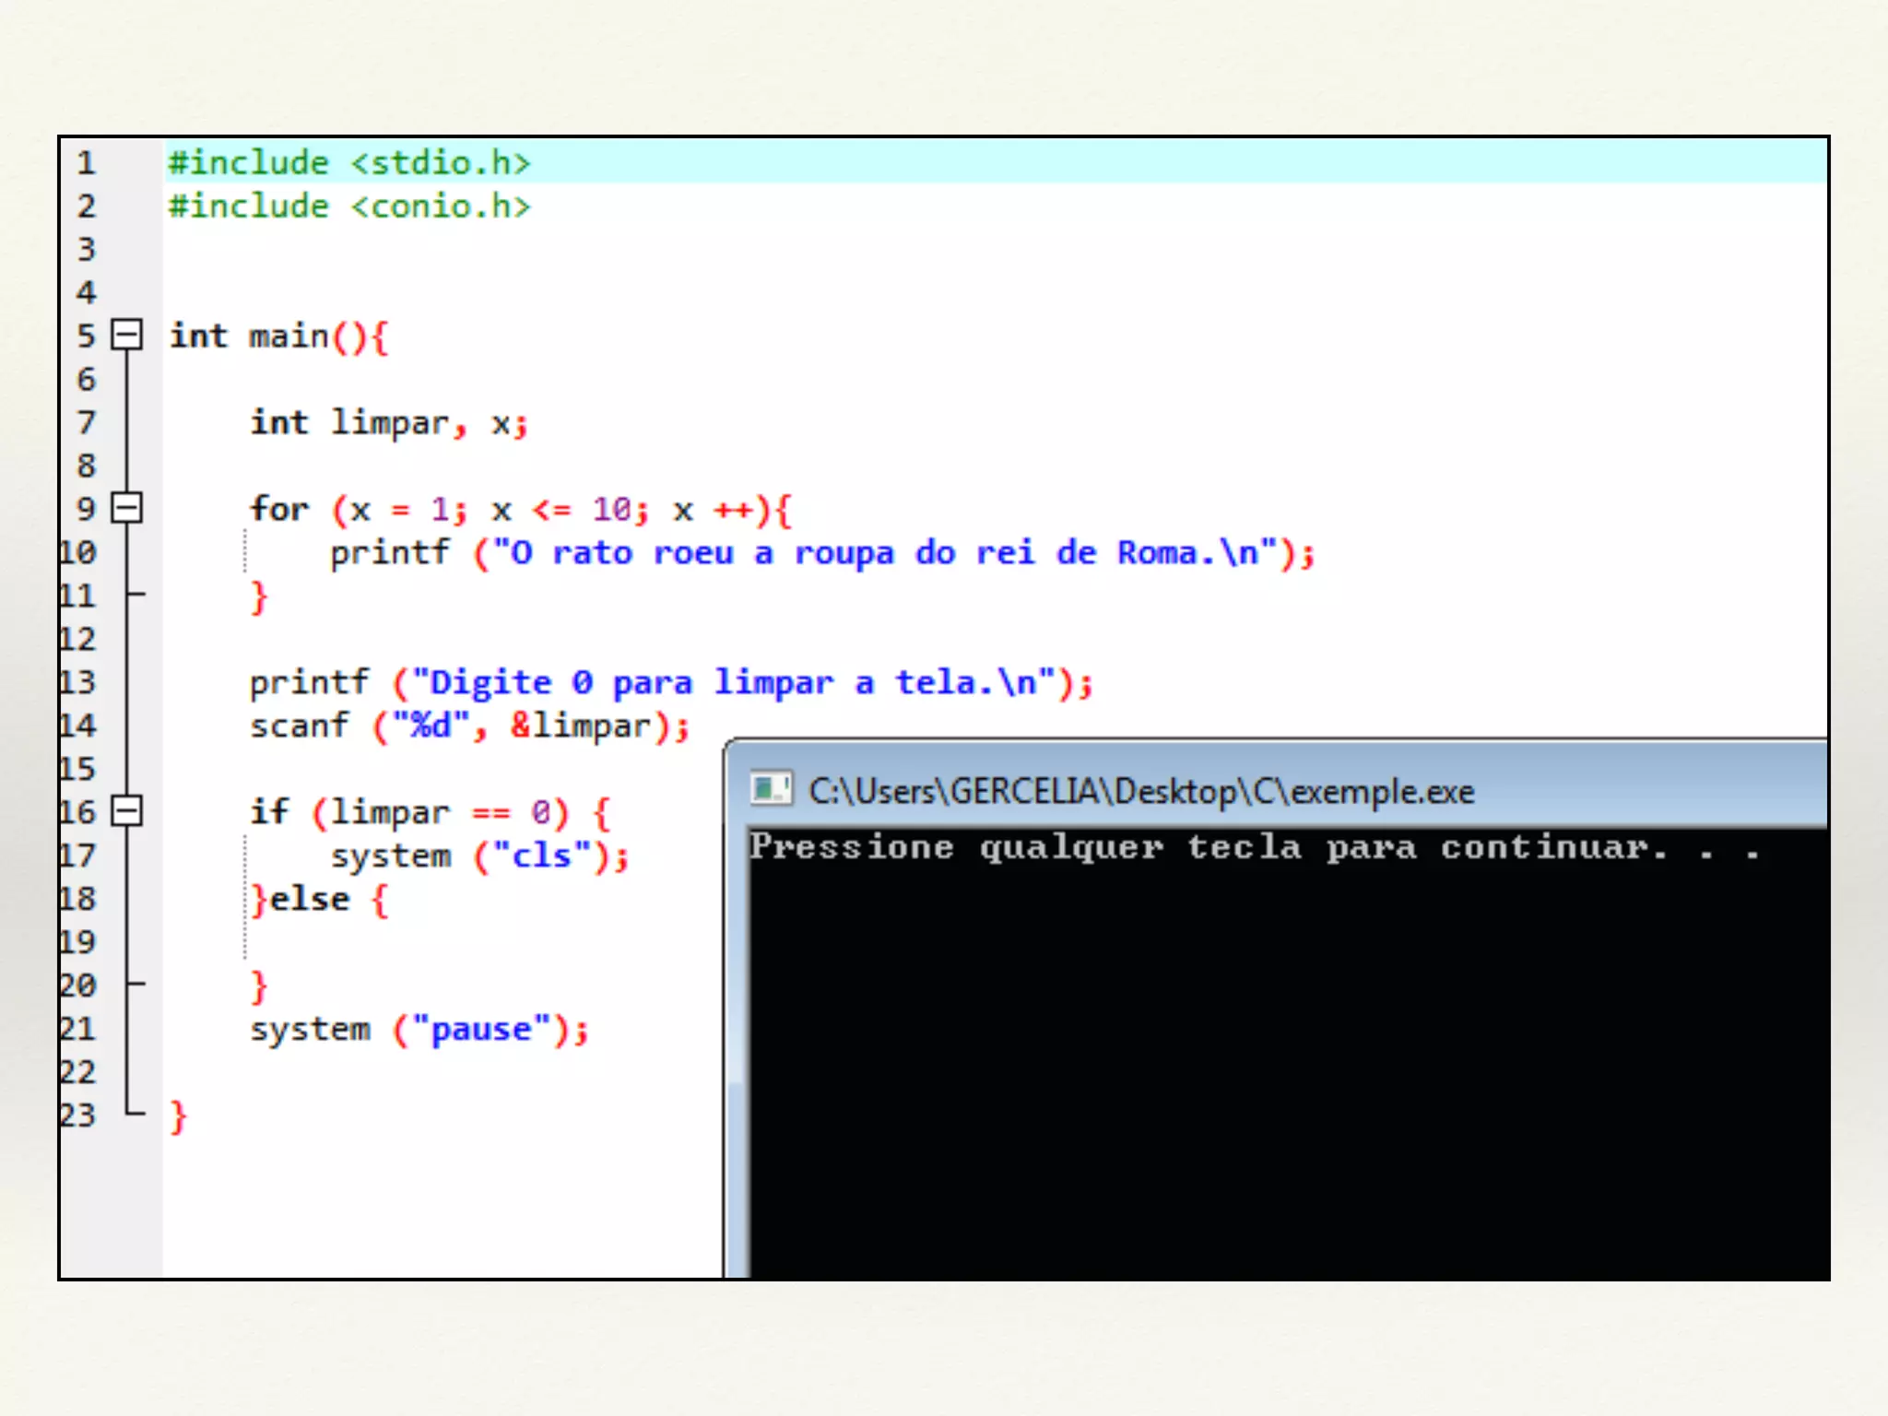Screen dimensions: 1888x1416
Task: Click line number 13 in the gutter
Action: click(77, 682)
